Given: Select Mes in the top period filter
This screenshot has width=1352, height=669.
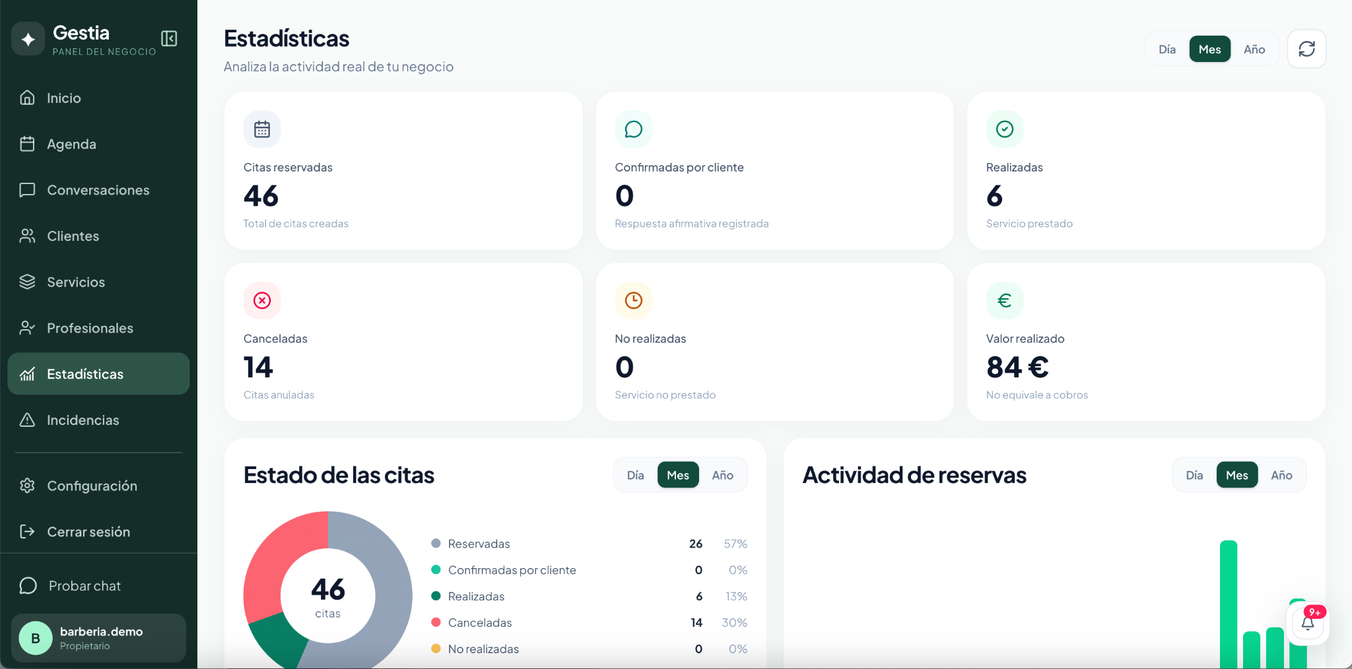Looking at the screenshot, I should (x=1209, y=49).
